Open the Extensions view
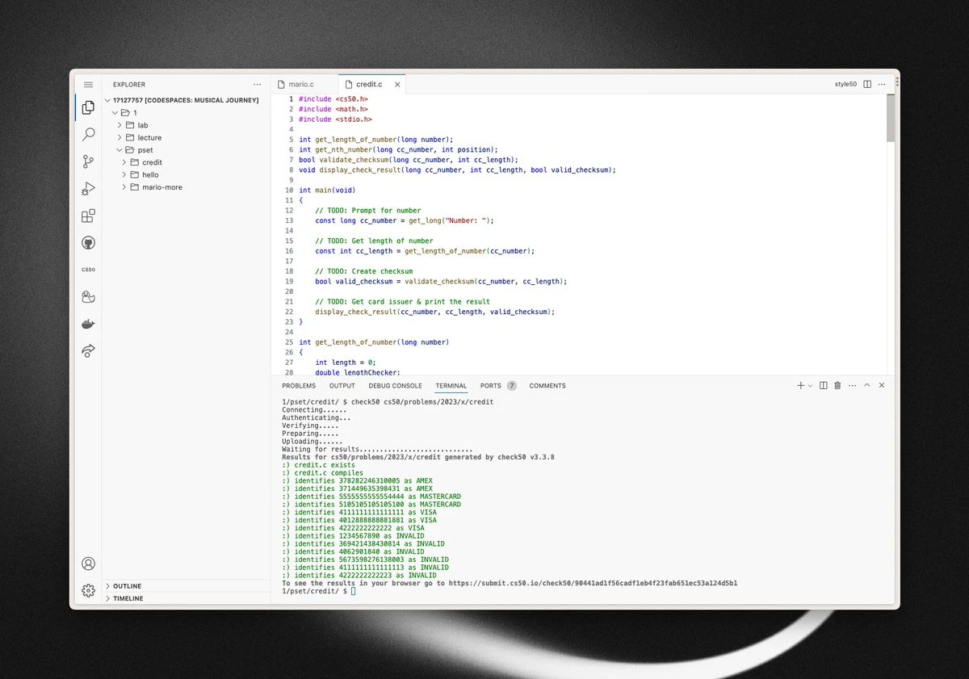Viewport: 969px width, 679px height. point(89,216)
